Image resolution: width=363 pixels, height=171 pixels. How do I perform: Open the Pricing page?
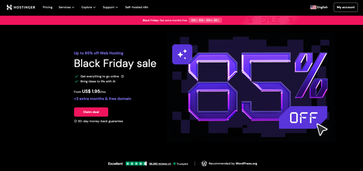[48, 7]
